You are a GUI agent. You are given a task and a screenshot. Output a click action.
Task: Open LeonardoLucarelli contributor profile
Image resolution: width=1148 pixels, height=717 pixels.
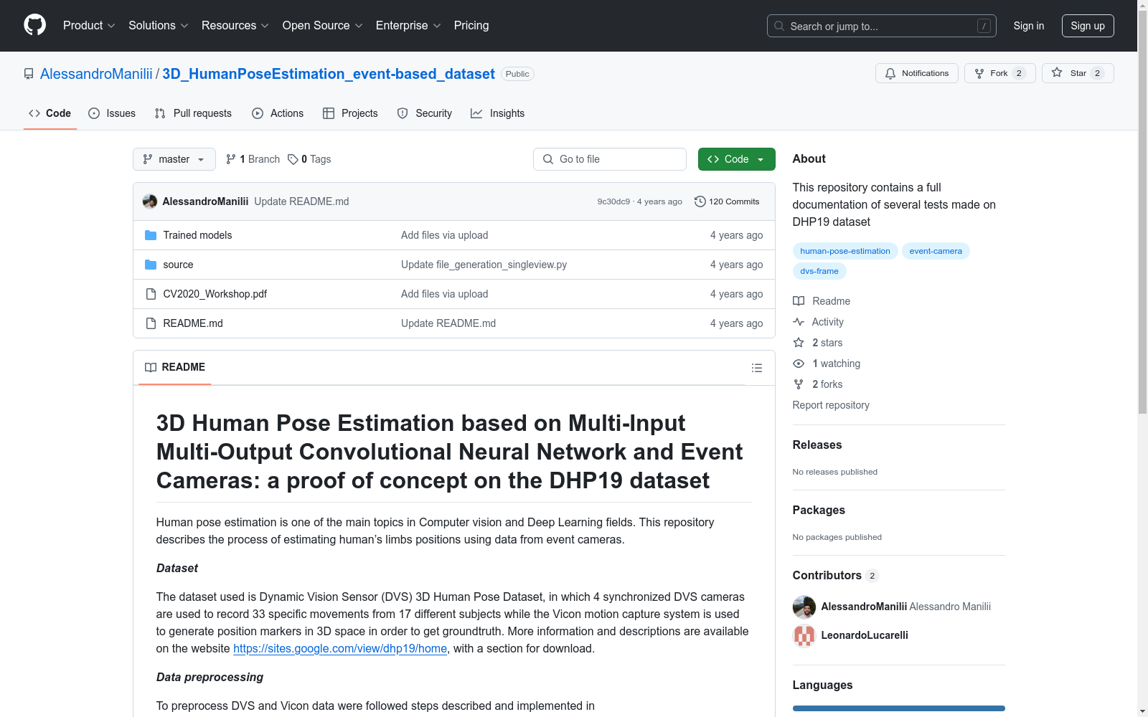point(865,635)
